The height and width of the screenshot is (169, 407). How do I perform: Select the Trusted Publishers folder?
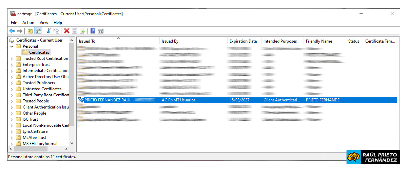tap(38, 83)
